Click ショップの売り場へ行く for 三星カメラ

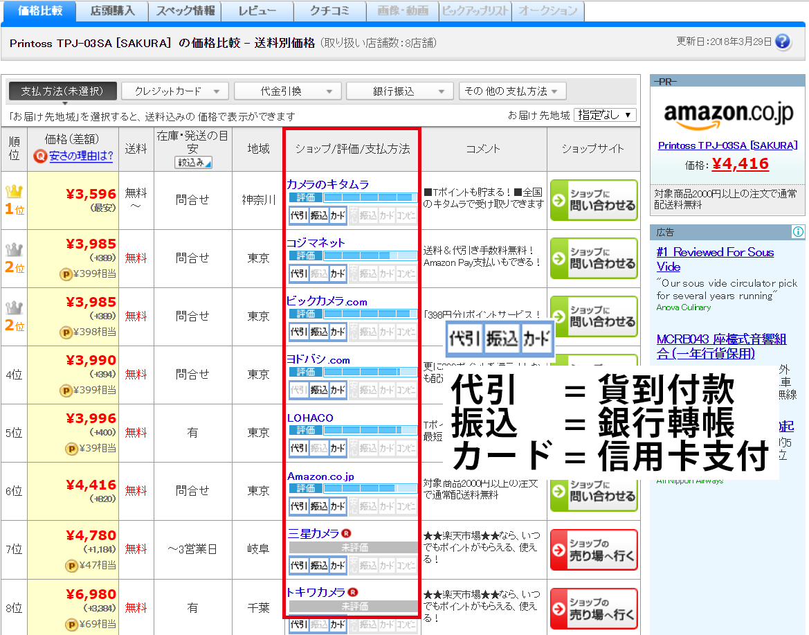click(x=594, y=550)
